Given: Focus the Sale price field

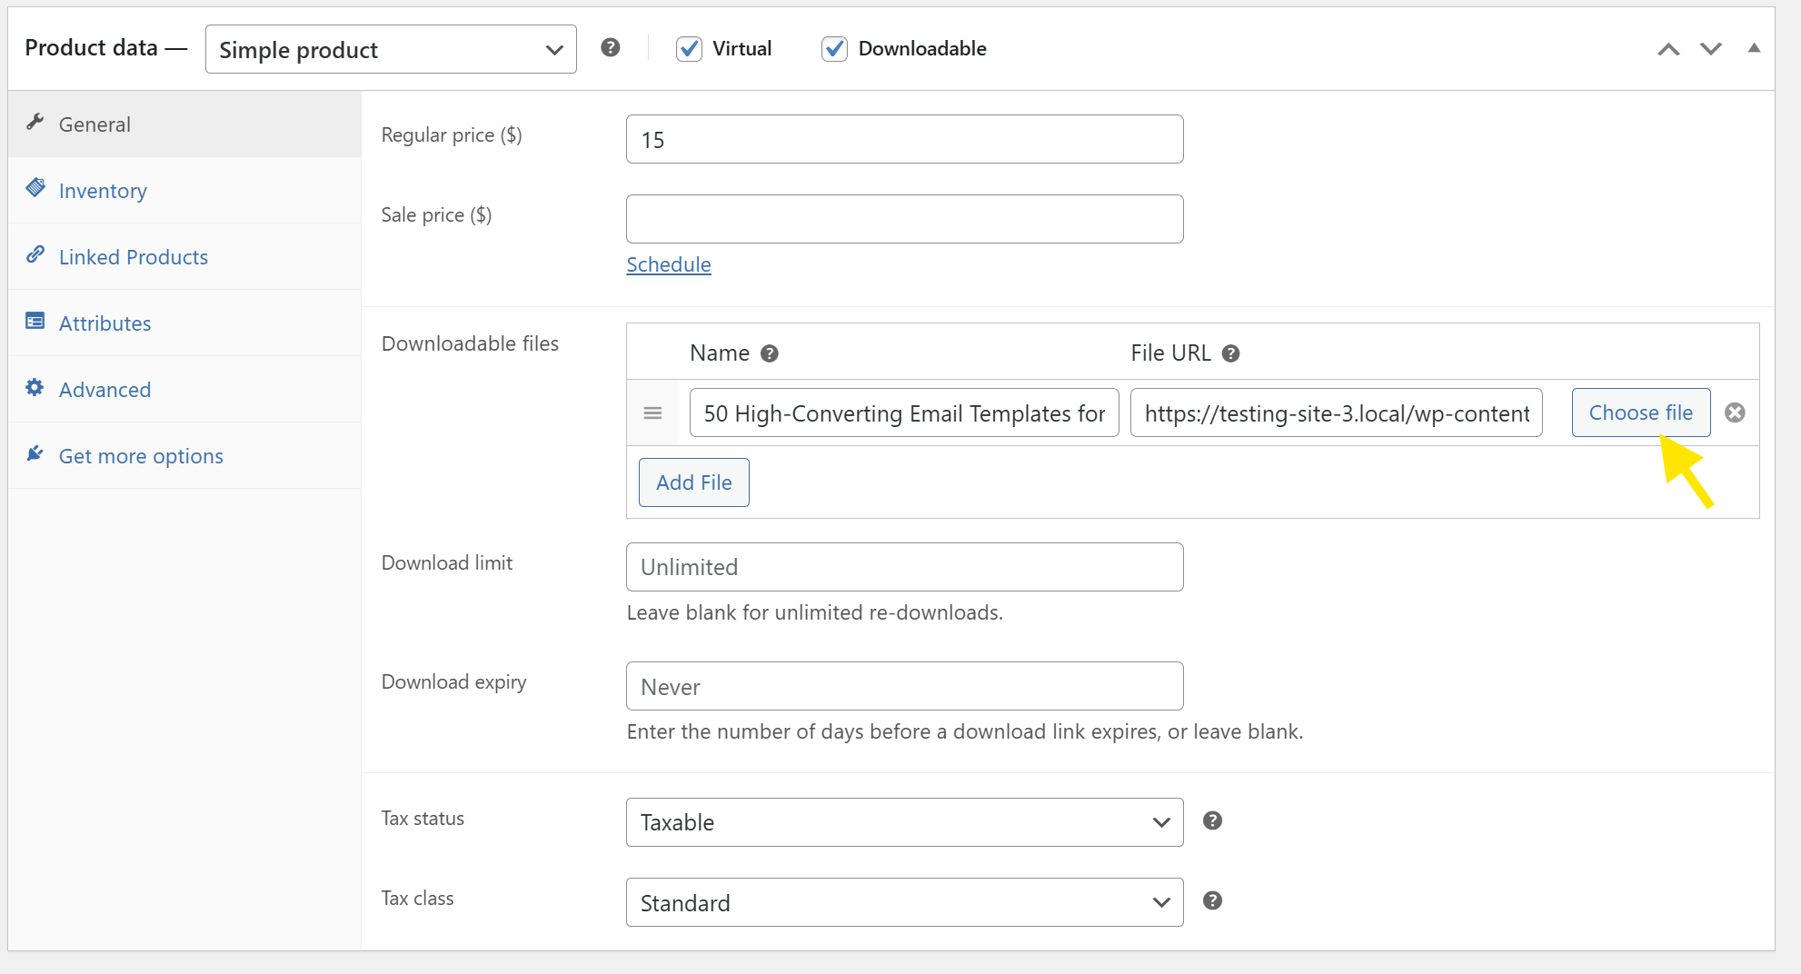Looking at the screenshot, I should [905, 219].
